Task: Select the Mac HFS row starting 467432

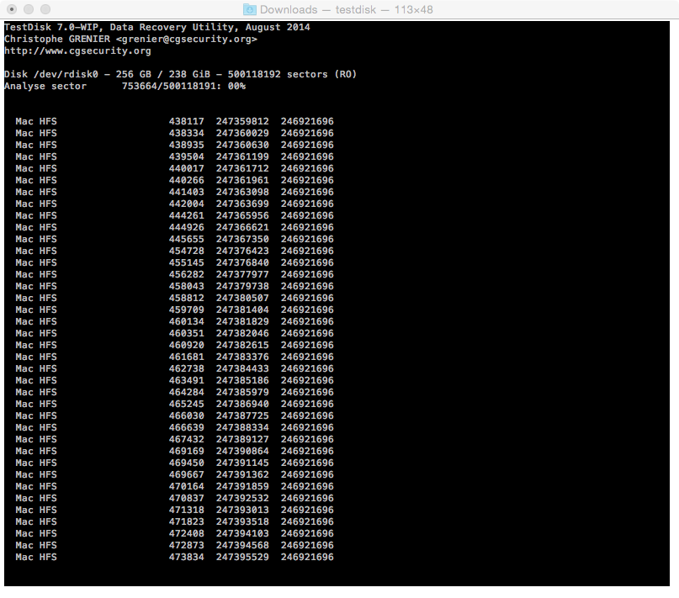Action: (x=174, y=439)
